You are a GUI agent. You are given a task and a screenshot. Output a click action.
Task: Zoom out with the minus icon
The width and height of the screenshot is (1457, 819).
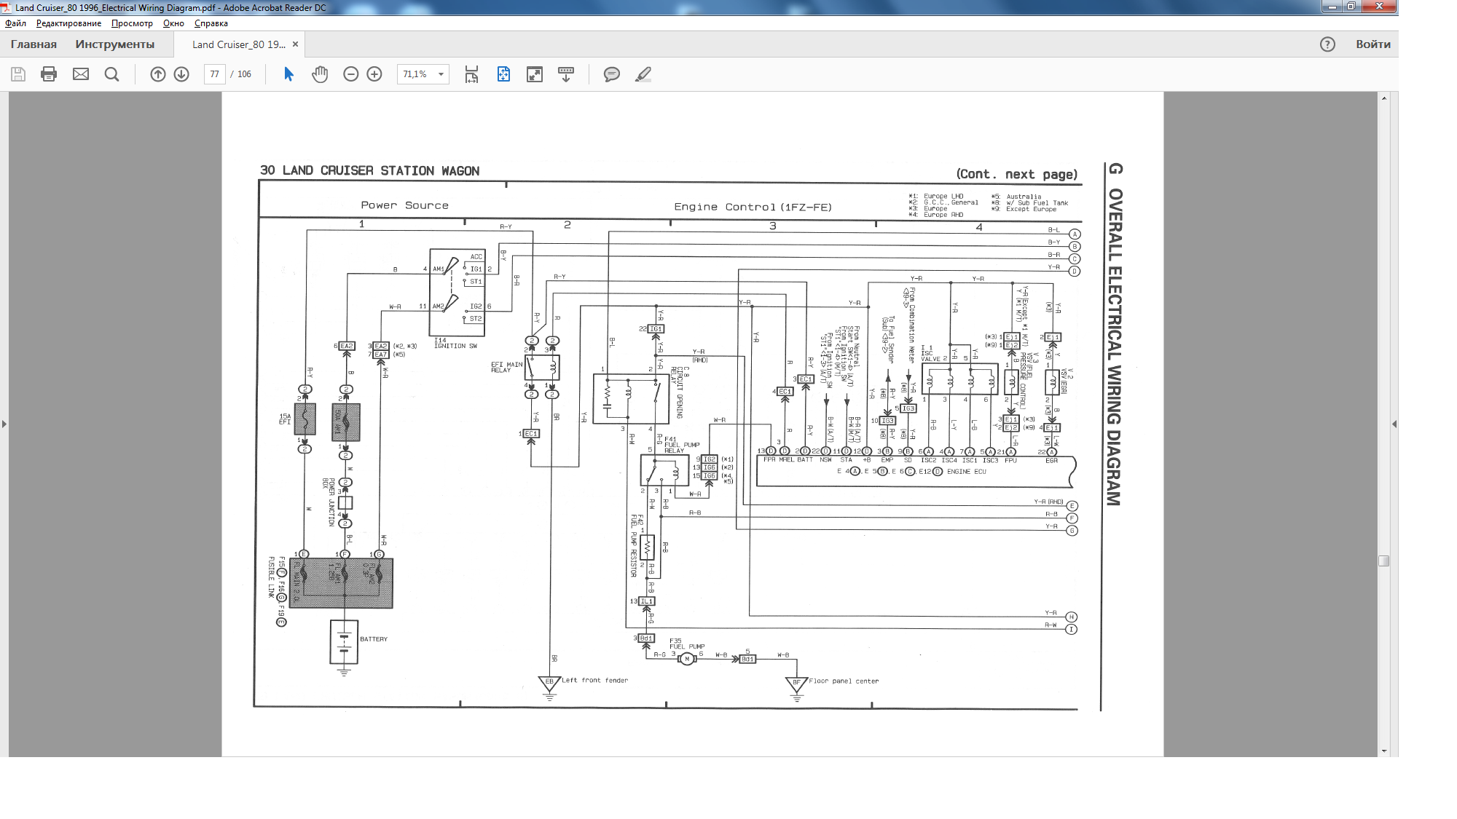click(x=351, y=74)
